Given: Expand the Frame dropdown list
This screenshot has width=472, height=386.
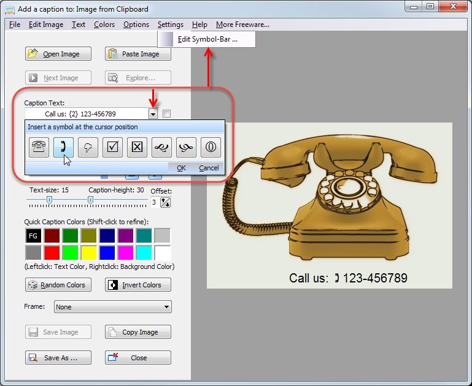Looking at the screenshot, I should pyautogui.click(x=166, y=307).
